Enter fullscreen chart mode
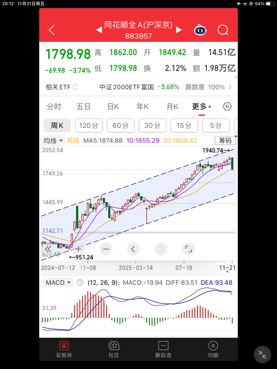The height and width of the screenshot is (369, 277). point(188,249)
